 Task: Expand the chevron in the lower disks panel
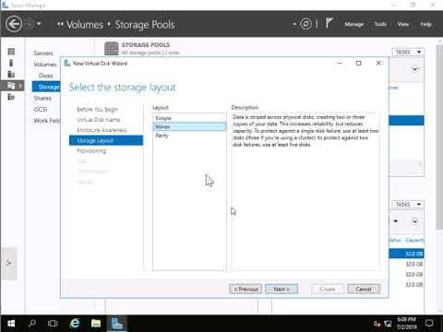(x=415, y=221)
